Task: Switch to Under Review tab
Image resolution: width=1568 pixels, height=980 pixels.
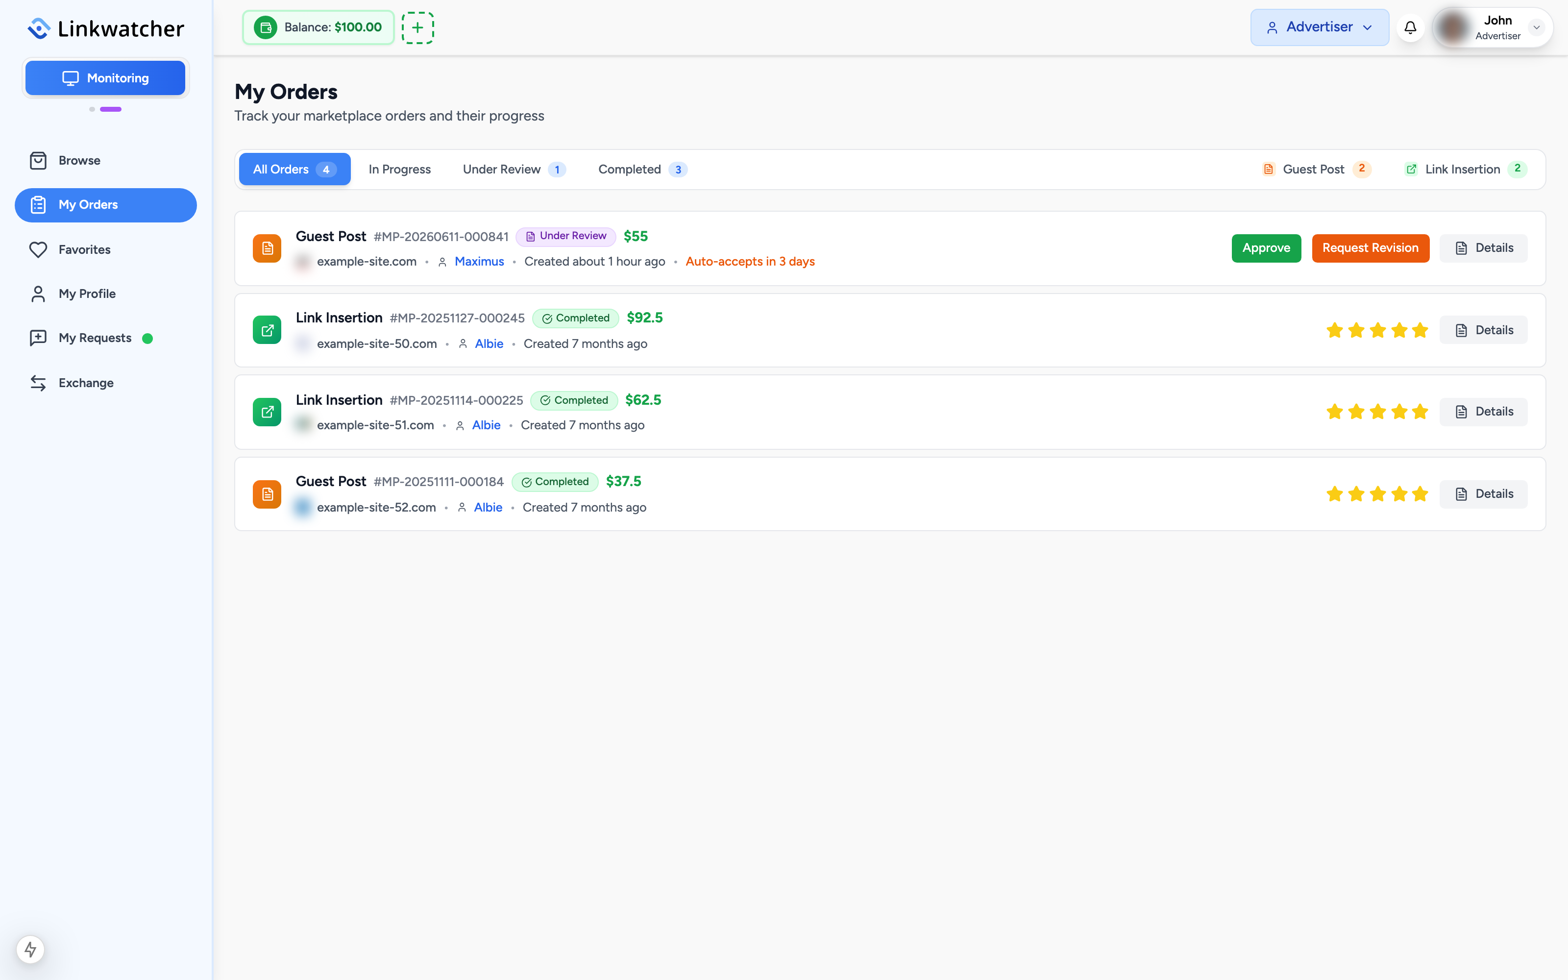Action: 514,169
